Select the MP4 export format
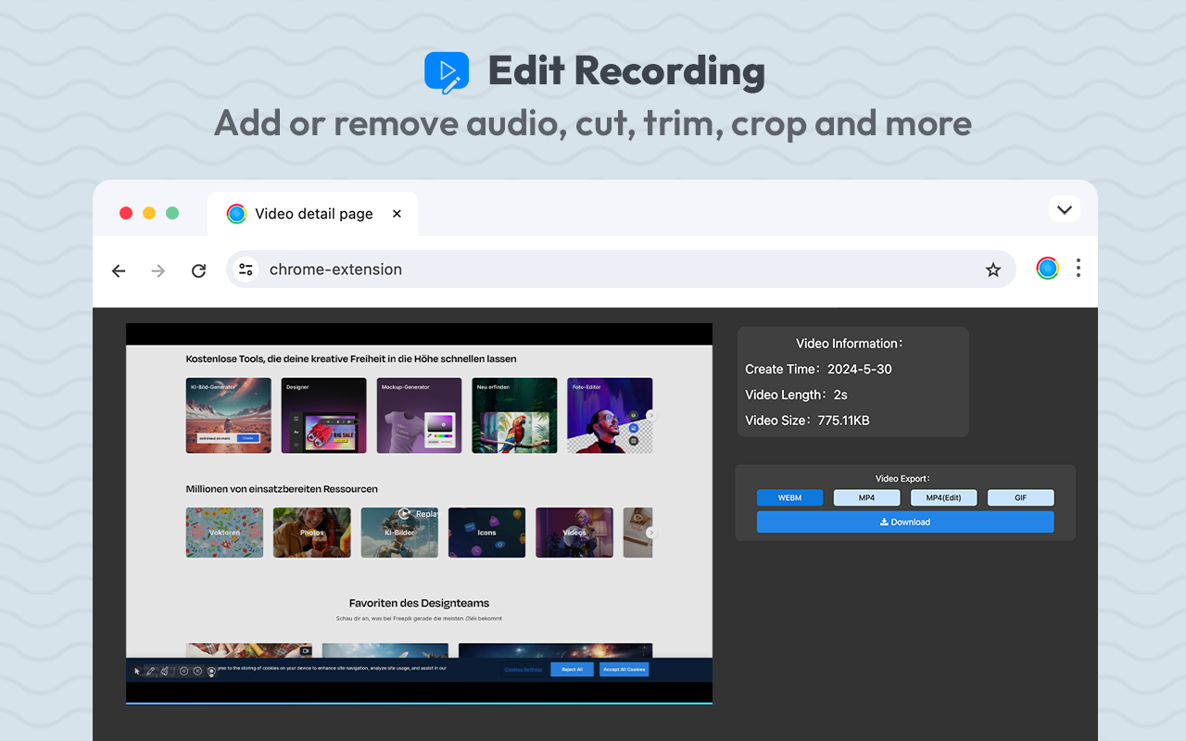The width and height of the screenshot is (1186, 741). (x=866, y=497)
